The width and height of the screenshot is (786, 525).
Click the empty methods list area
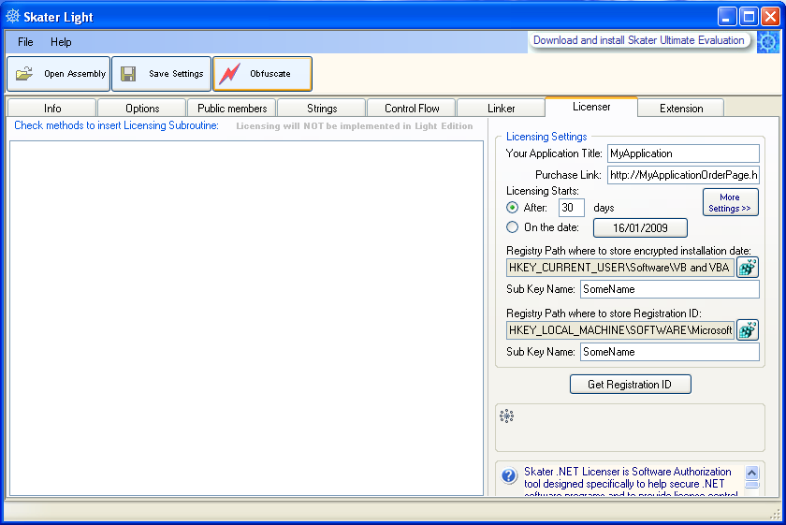[x=247, y=318]
